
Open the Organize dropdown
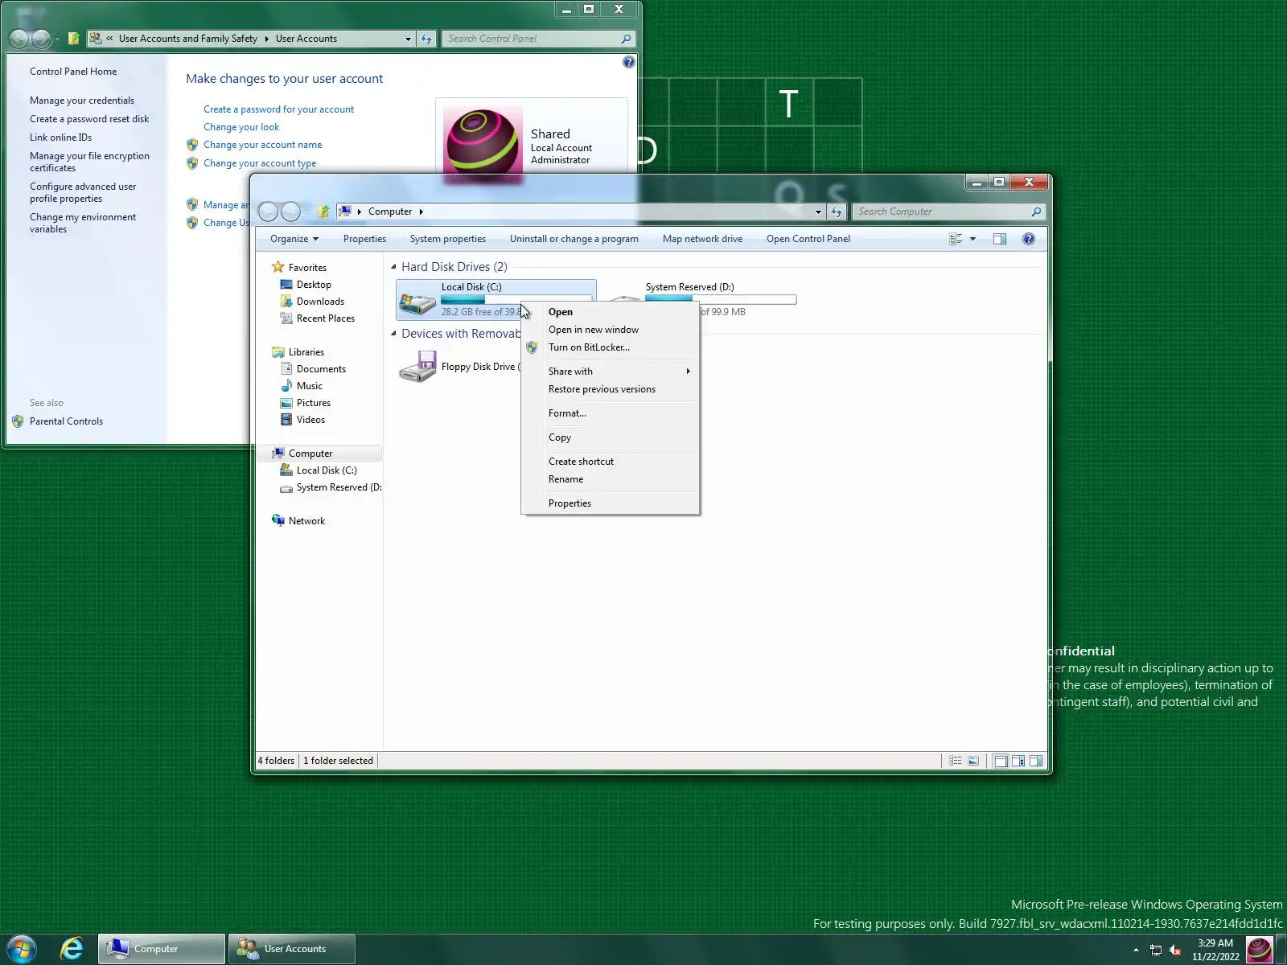pos(294,239)
